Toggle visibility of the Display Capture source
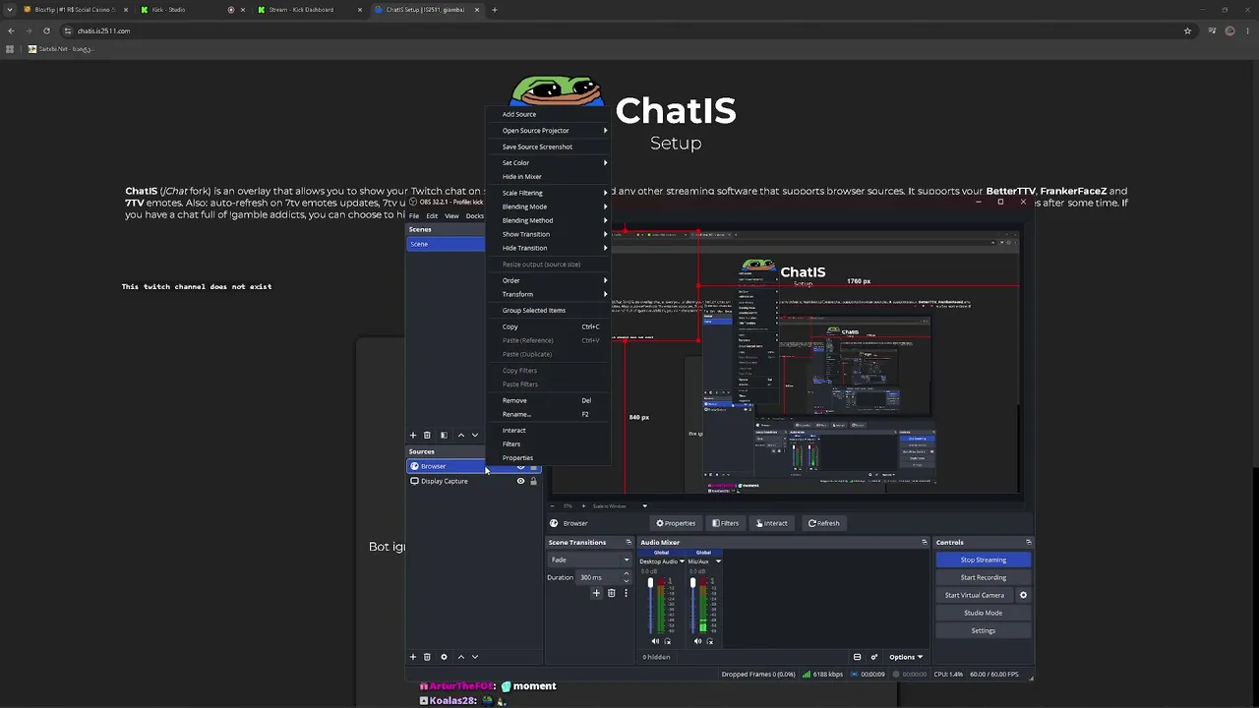 click(x=520, y=481)
